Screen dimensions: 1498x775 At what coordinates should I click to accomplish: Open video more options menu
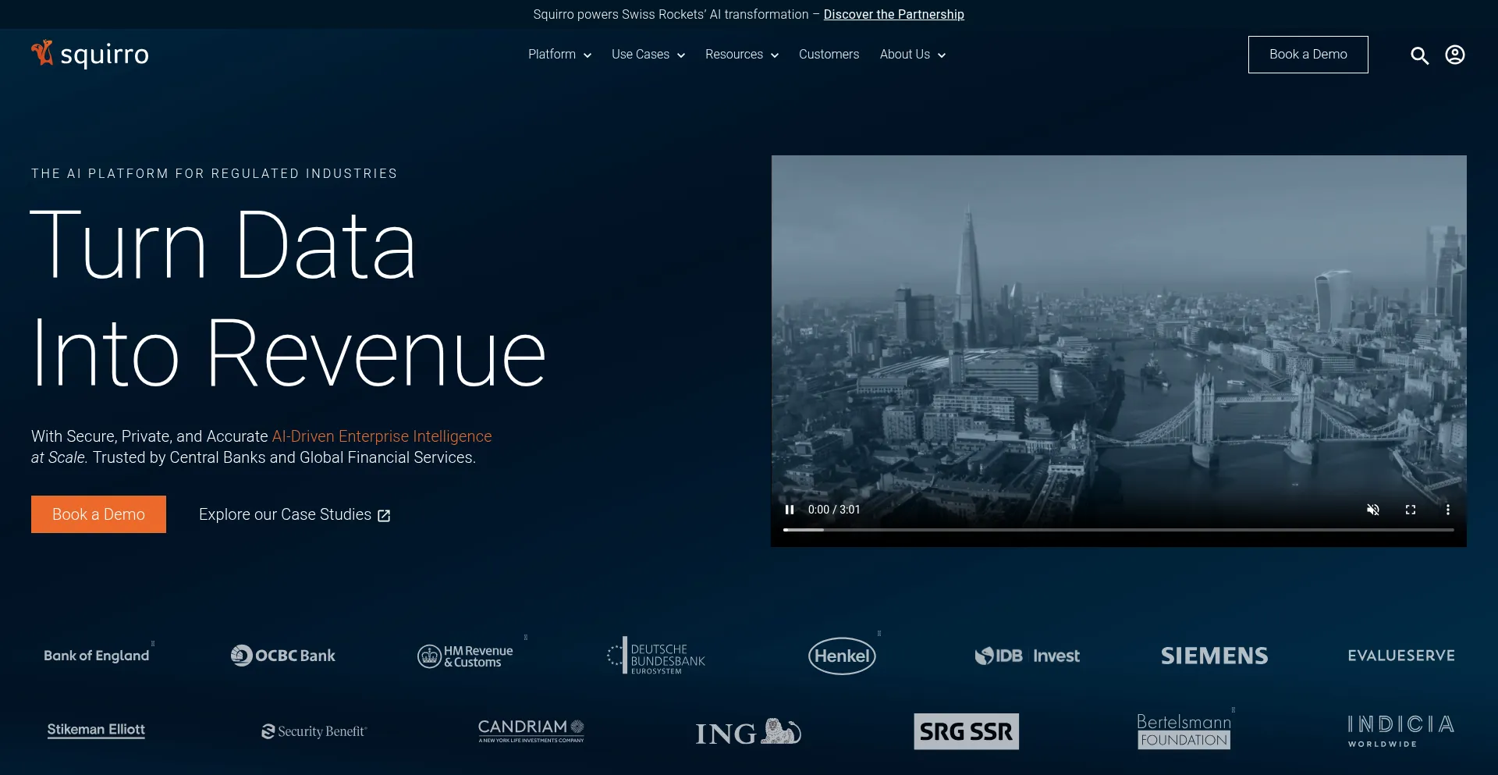pyautogui.click(x=1447, y=510)
